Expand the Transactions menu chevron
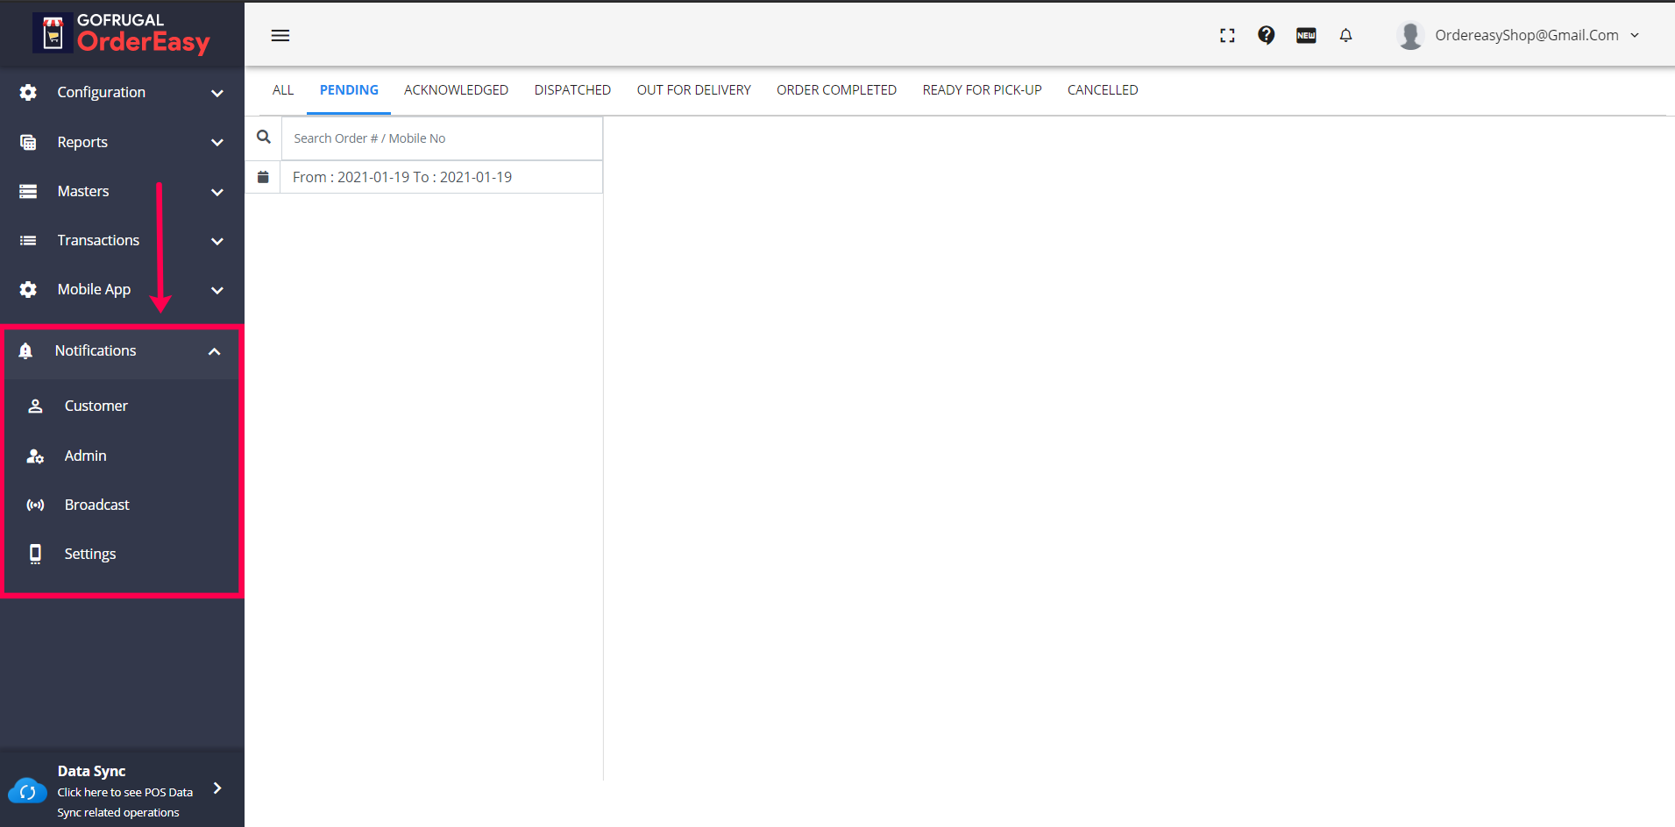Viewport: 1675px width, 827px height. tap(217, 241)
